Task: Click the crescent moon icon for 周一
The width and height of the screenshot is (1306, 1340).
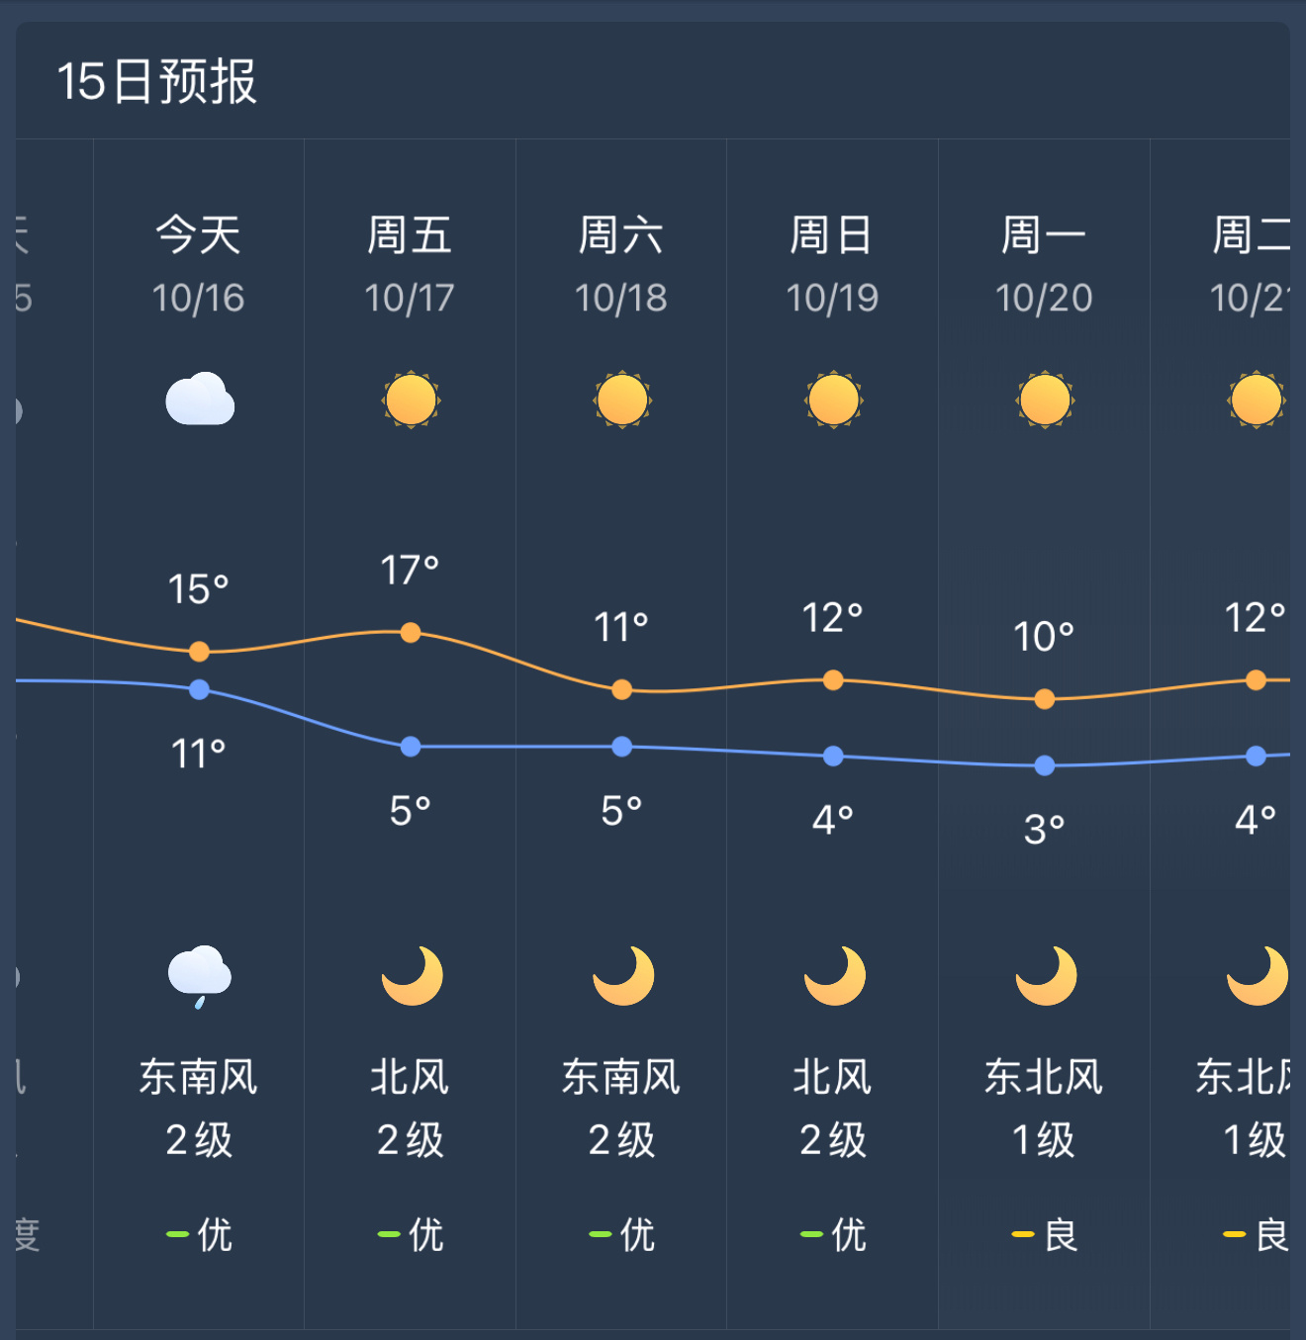Action: (x=1047, y=976)
